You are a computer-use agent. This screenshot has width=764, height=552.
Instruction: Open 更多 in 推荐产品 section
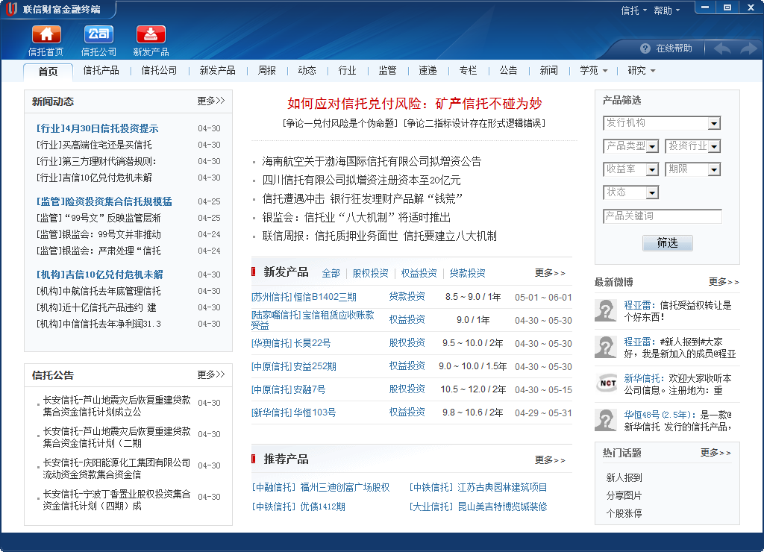550,460
